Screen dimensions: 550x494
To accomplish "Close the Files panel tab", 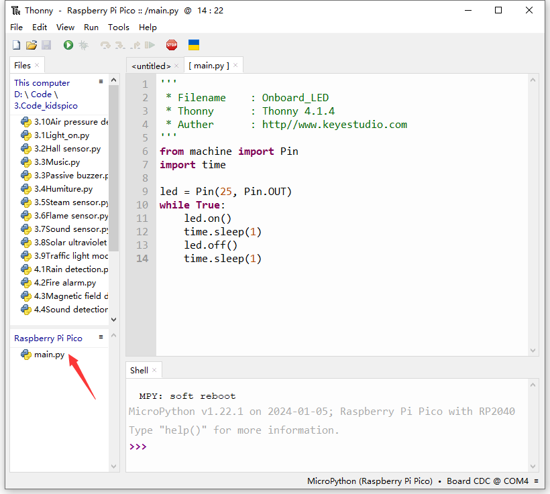I will click(x=37, y=65).
